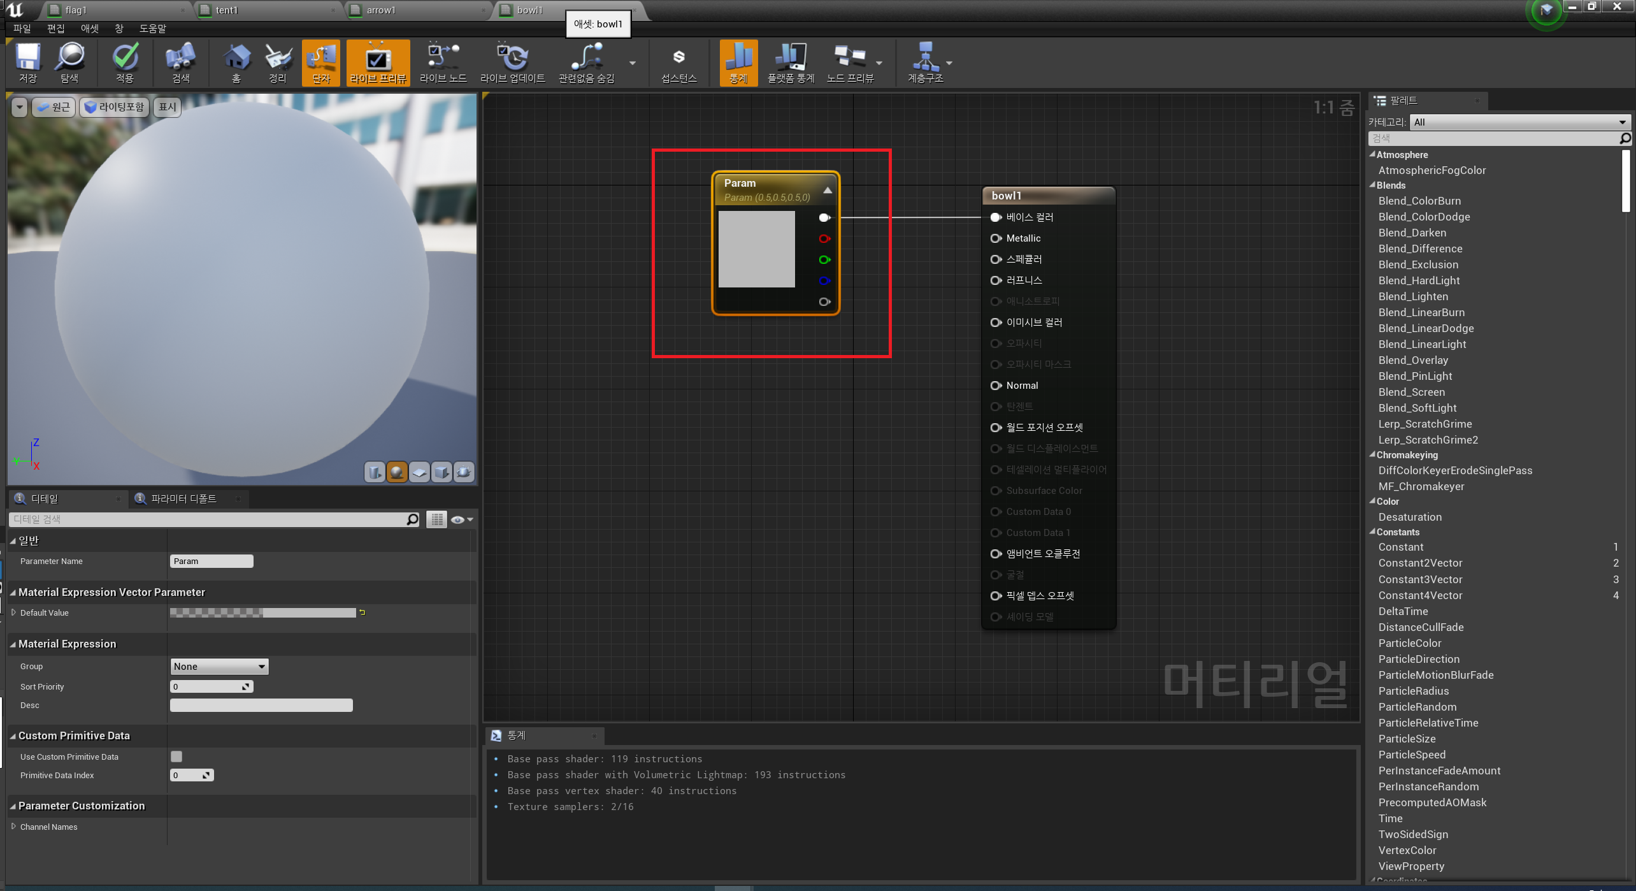Open the Asset (애셋) menu
Image resolution: width=1636 pixels, height=891 pixels.
click(x=89, y=29)
